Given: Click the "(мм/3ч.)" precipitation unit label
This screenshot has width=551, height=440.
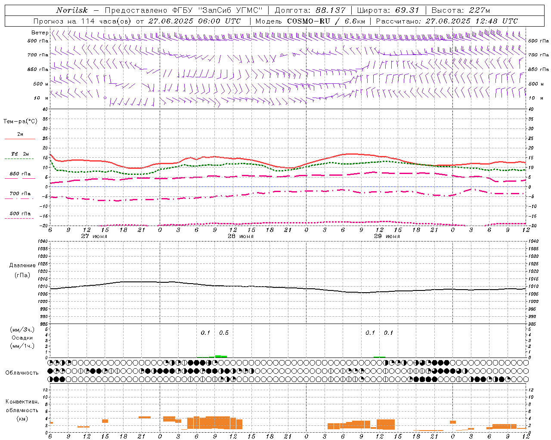Looking at the screenshot, I should click(22, 330).
